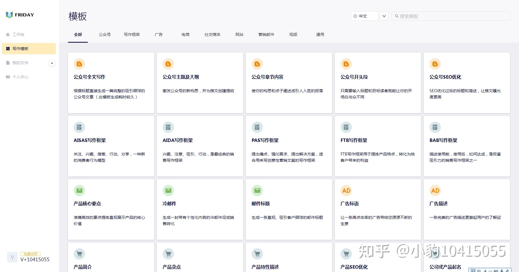The width and height of the screenshot is (519, 272).
Task: Click the plus icon beside 我的文件
Action: (52, 63)
